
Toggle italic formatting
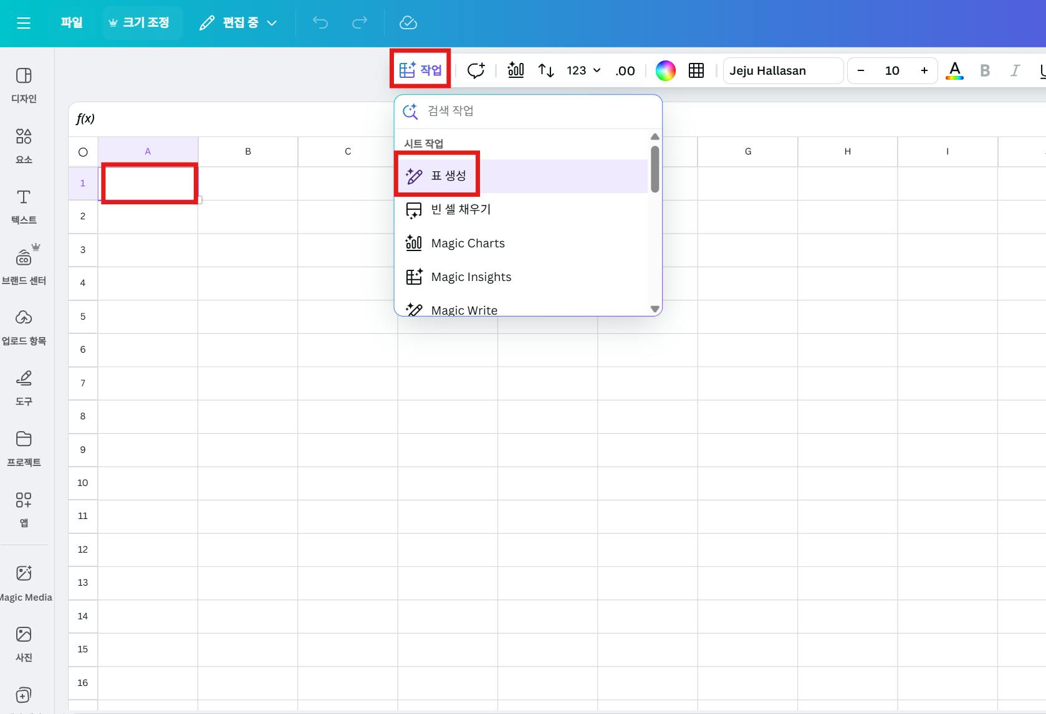point(1015,70)
